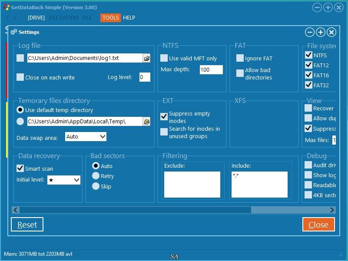Check Ignore FAT option

240,58
